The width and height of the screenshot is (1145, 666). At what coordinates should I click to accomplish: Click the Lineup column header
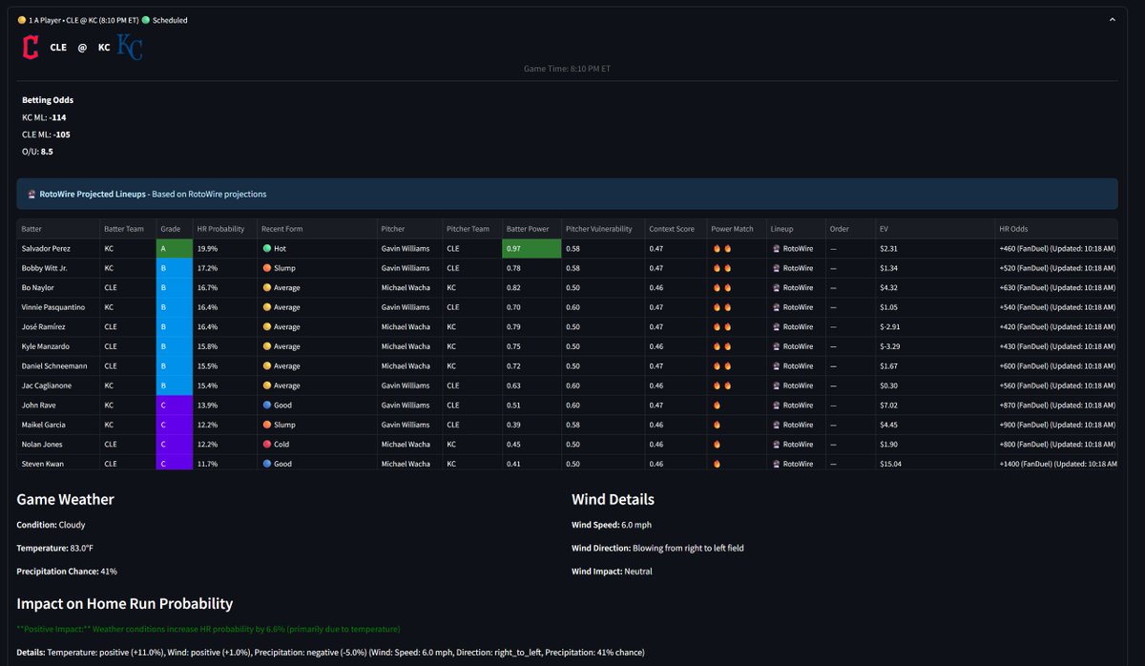(x=796, y=229)
